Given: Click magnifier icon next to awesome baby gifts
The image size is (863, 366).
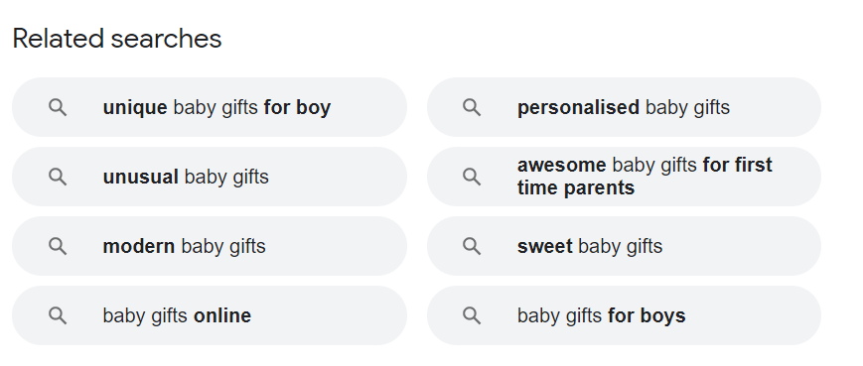Looking at the screenshot, I should (x=472, y=177).
